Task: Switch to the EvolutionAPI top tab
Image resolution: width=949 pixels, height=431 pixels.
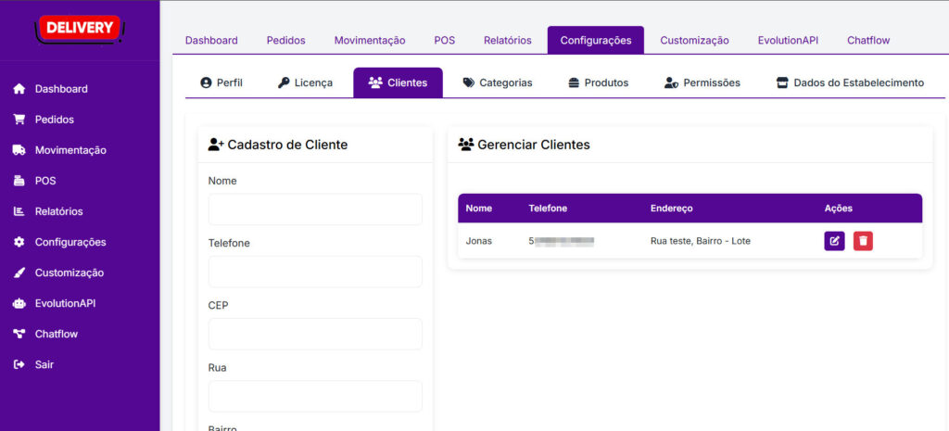Action: pos(788,41)
